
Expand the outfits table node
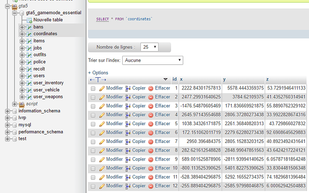coord(22,55)
